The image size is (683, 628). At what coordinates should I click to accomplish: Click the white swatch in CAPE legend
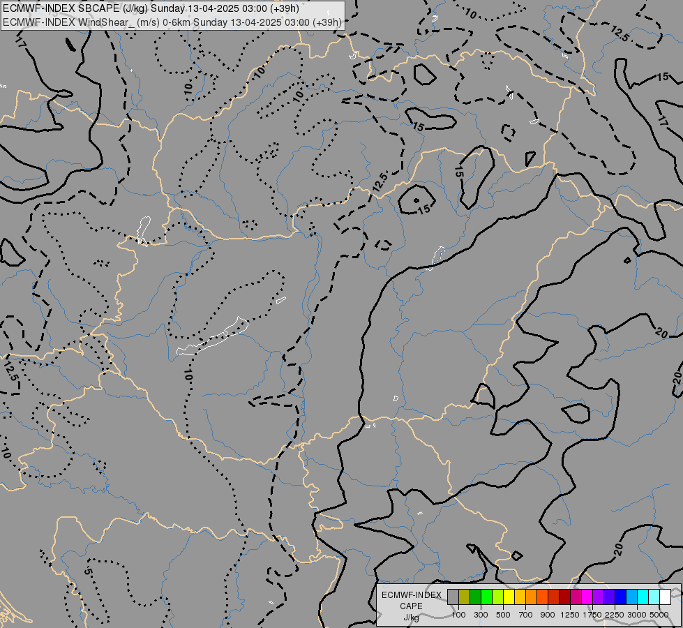pyautogui.click(x=666, y=597)
